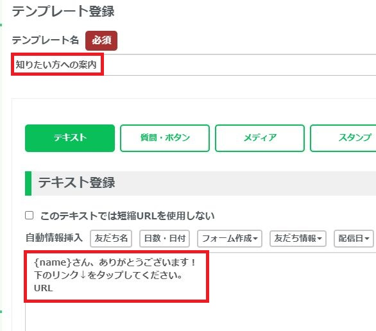Expand the 配信日 dropdown
Screen dimensions: 376x331
pos(354,239)
